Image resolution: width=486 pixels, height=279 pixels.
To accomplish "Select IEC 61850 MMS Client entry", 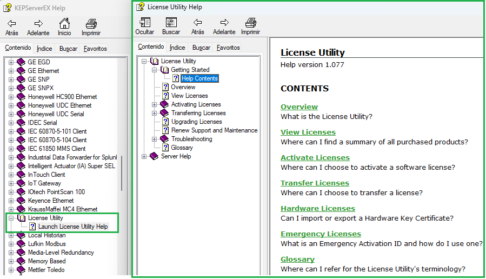I will 57,149.
